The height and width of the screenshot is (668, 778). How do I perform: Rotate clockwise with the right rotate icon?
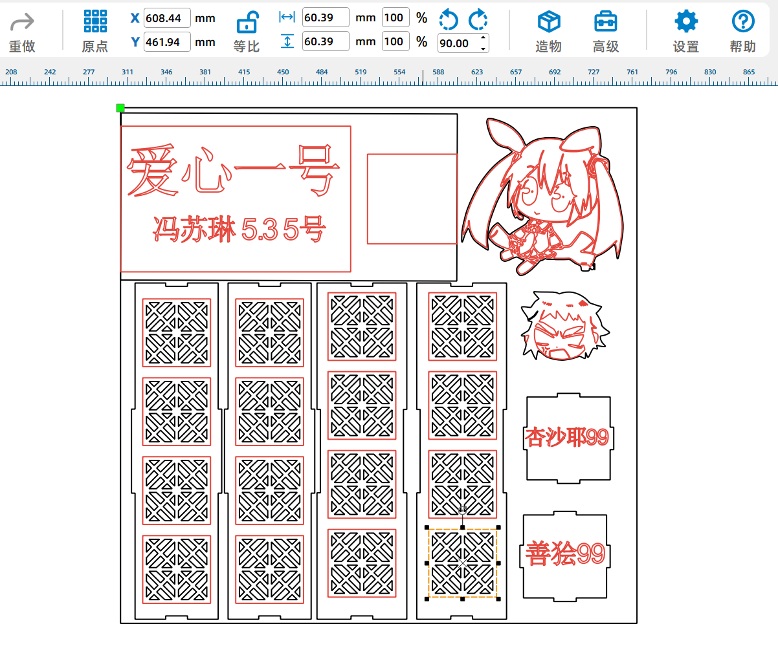478,20
